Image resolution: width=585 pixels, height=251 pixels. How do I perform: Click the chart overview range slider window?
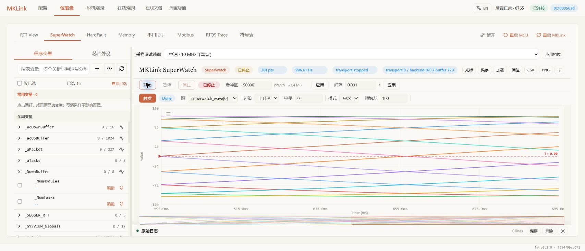(458, 220)
